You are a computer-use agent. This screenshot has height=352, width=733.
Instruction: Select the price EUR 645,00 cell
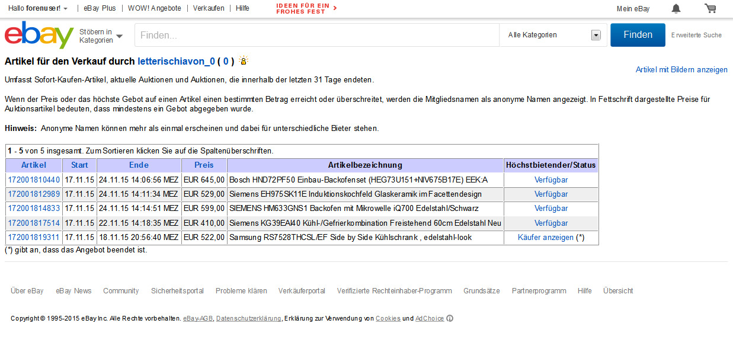click(204, 180)
